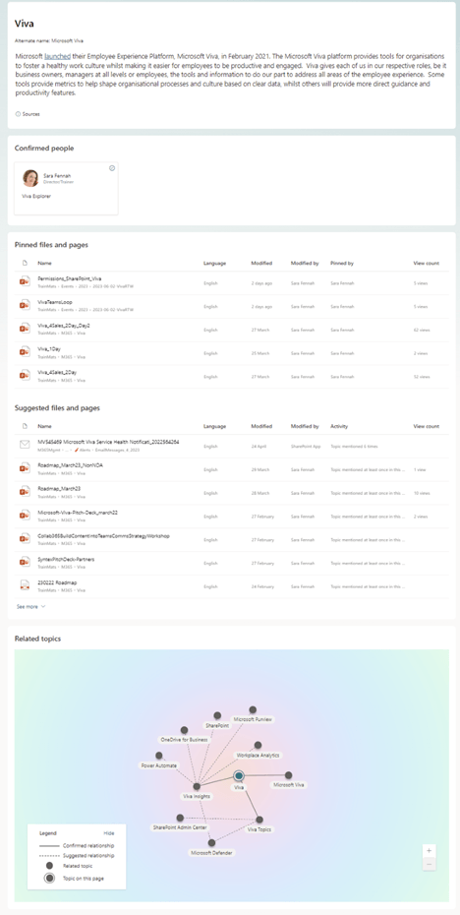The height and width of the screenshot is (915, 460).
Task: Click the Name column header in pinned files
Action: coord(44,263)
